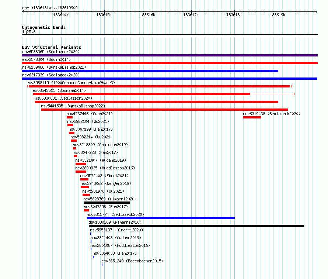Open the esv3578304 (Uddin2014) label
328x279 pixels.
[46, 59]
